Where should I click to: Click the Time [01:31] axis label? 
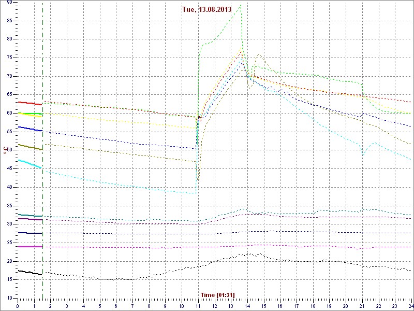[217, 295]
